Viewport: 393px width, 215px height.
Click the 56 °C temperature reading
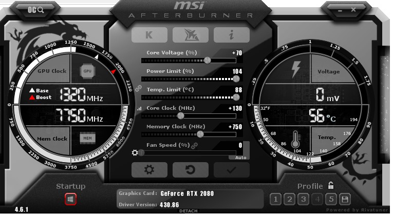tap(322, 115)
